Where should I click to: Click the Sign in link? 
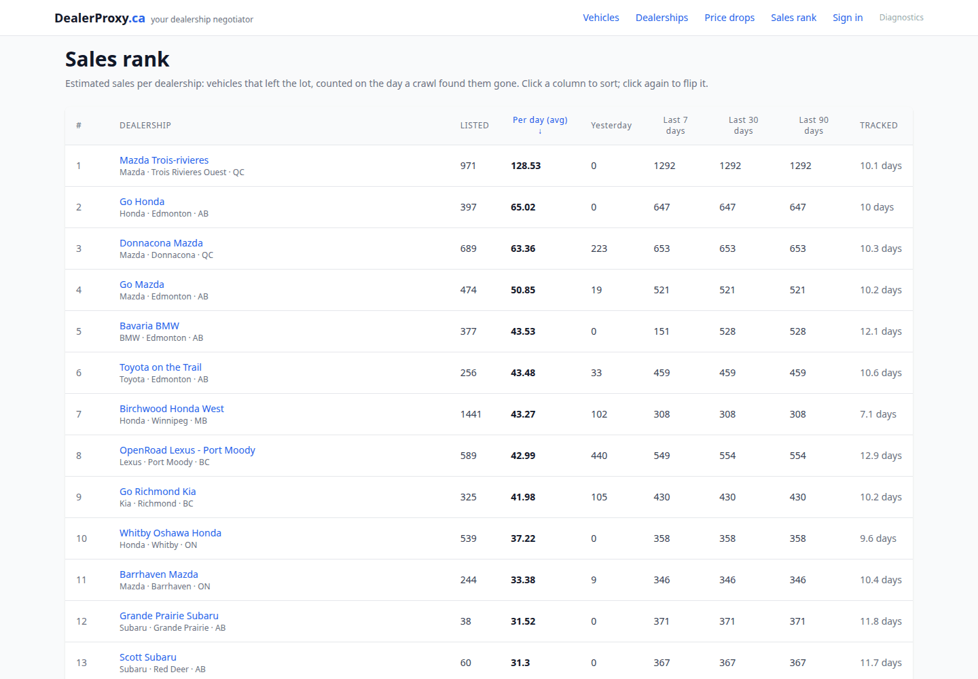point(848,18)
